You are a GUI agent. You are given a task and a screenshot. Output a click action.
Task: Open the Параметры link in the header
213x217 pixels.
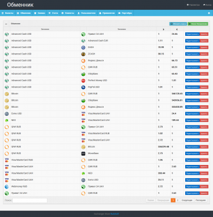(193, 5)
